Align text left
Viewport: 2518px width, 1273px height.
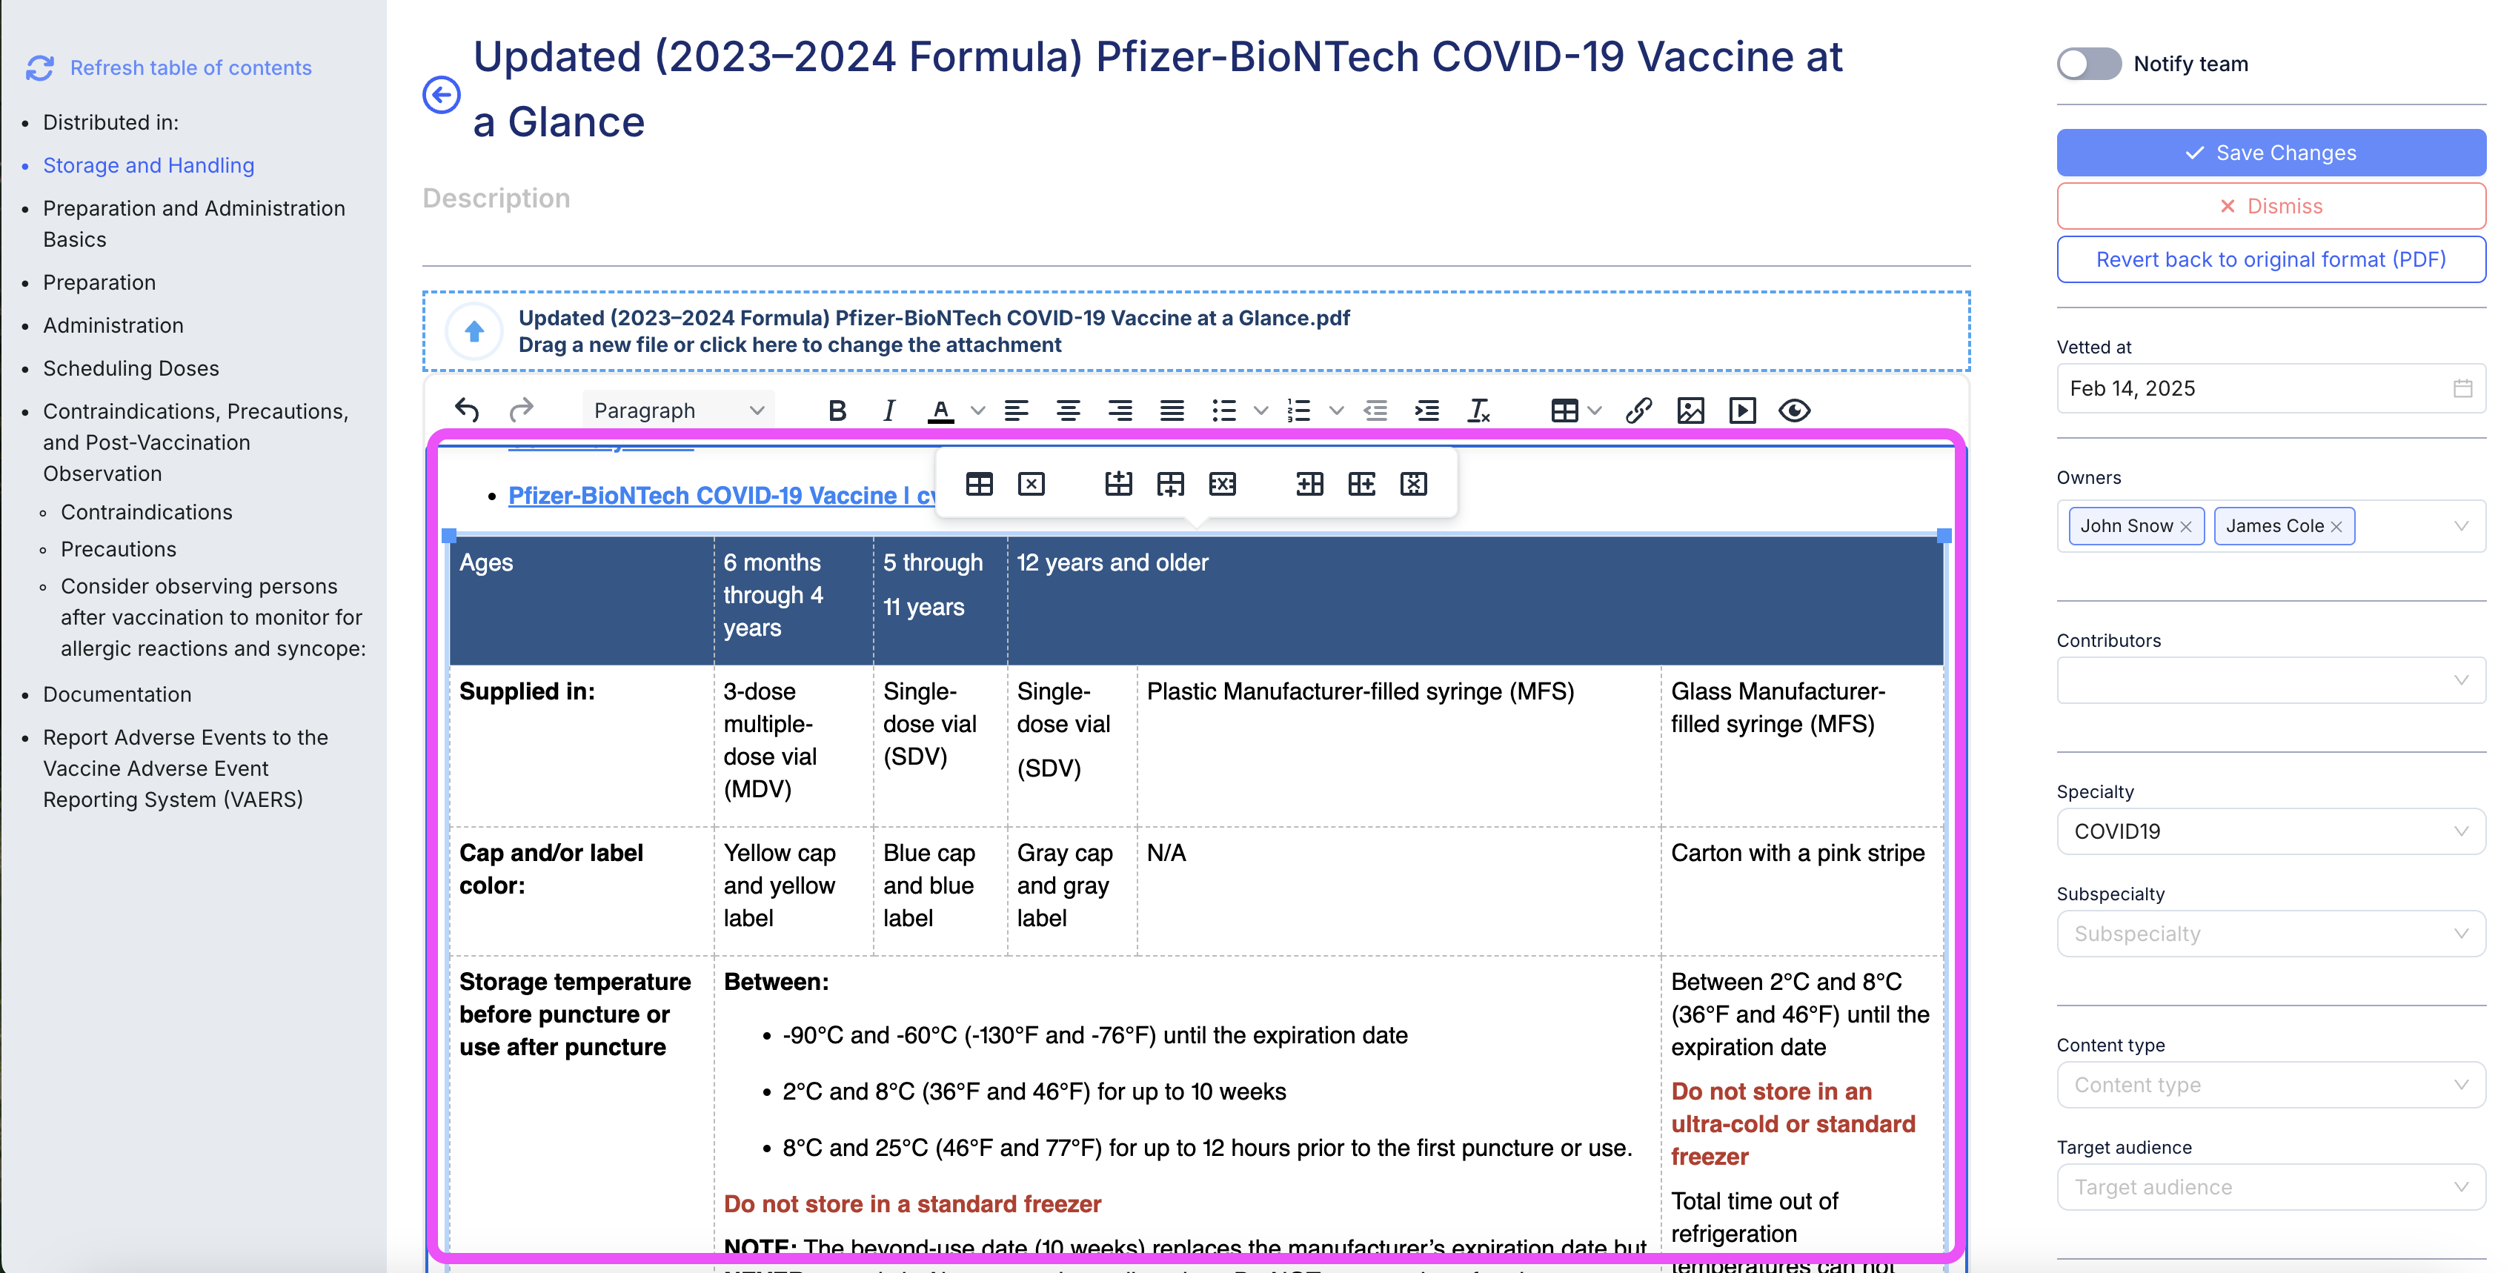tap(1017, 411)
